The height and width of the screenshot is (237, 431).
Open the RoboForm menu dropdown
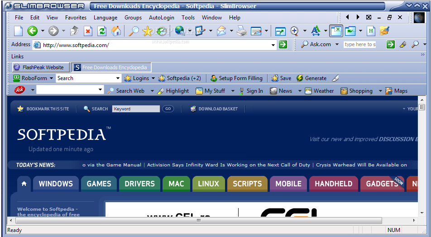(x=51, y=78)
